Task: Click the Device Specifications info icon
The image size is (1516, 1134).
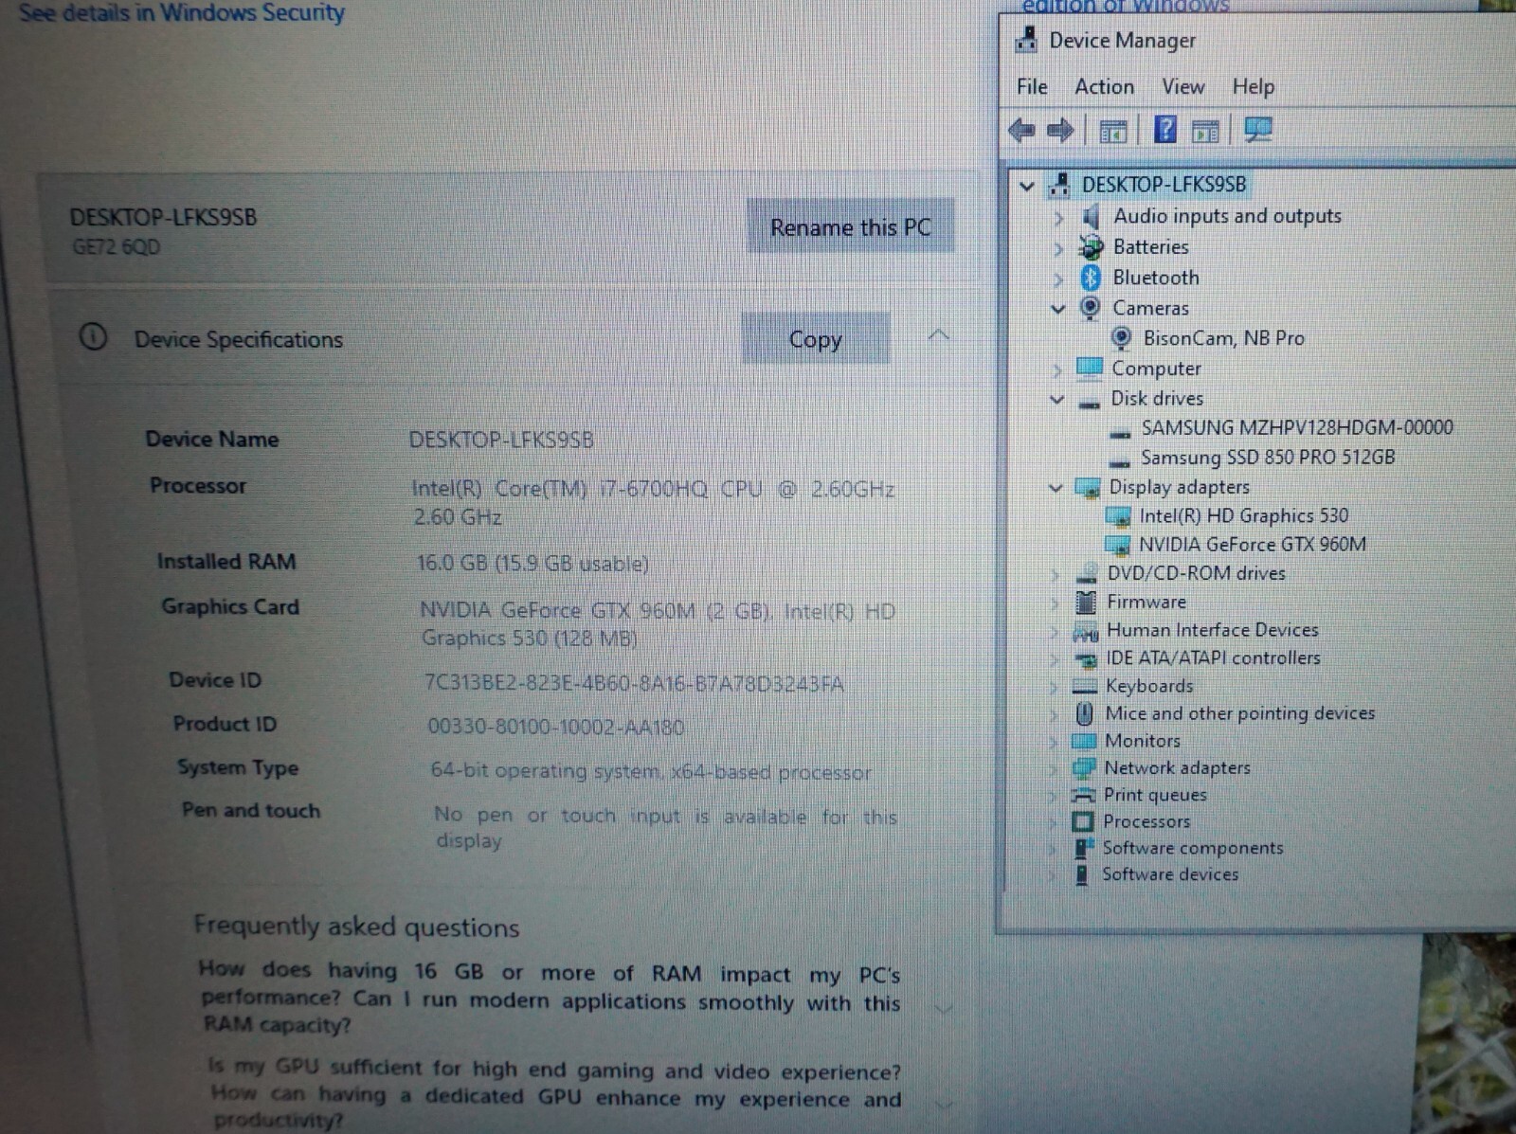Action: coord(93,336)
